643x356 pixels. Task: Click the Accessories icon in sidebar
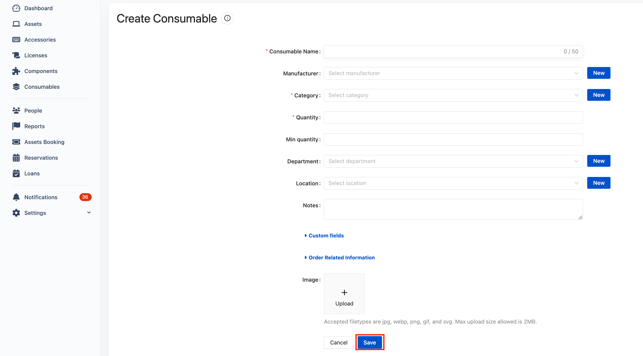[x=16, y=40]
